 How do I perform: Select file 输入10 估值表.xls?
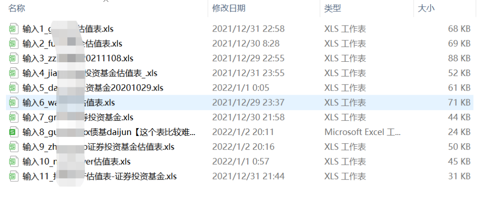(77, 161)
